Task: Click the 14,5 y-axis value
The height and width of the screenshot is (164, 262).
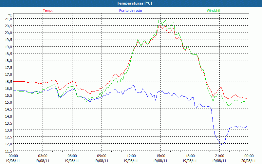Action: click(x=9, y=109)
